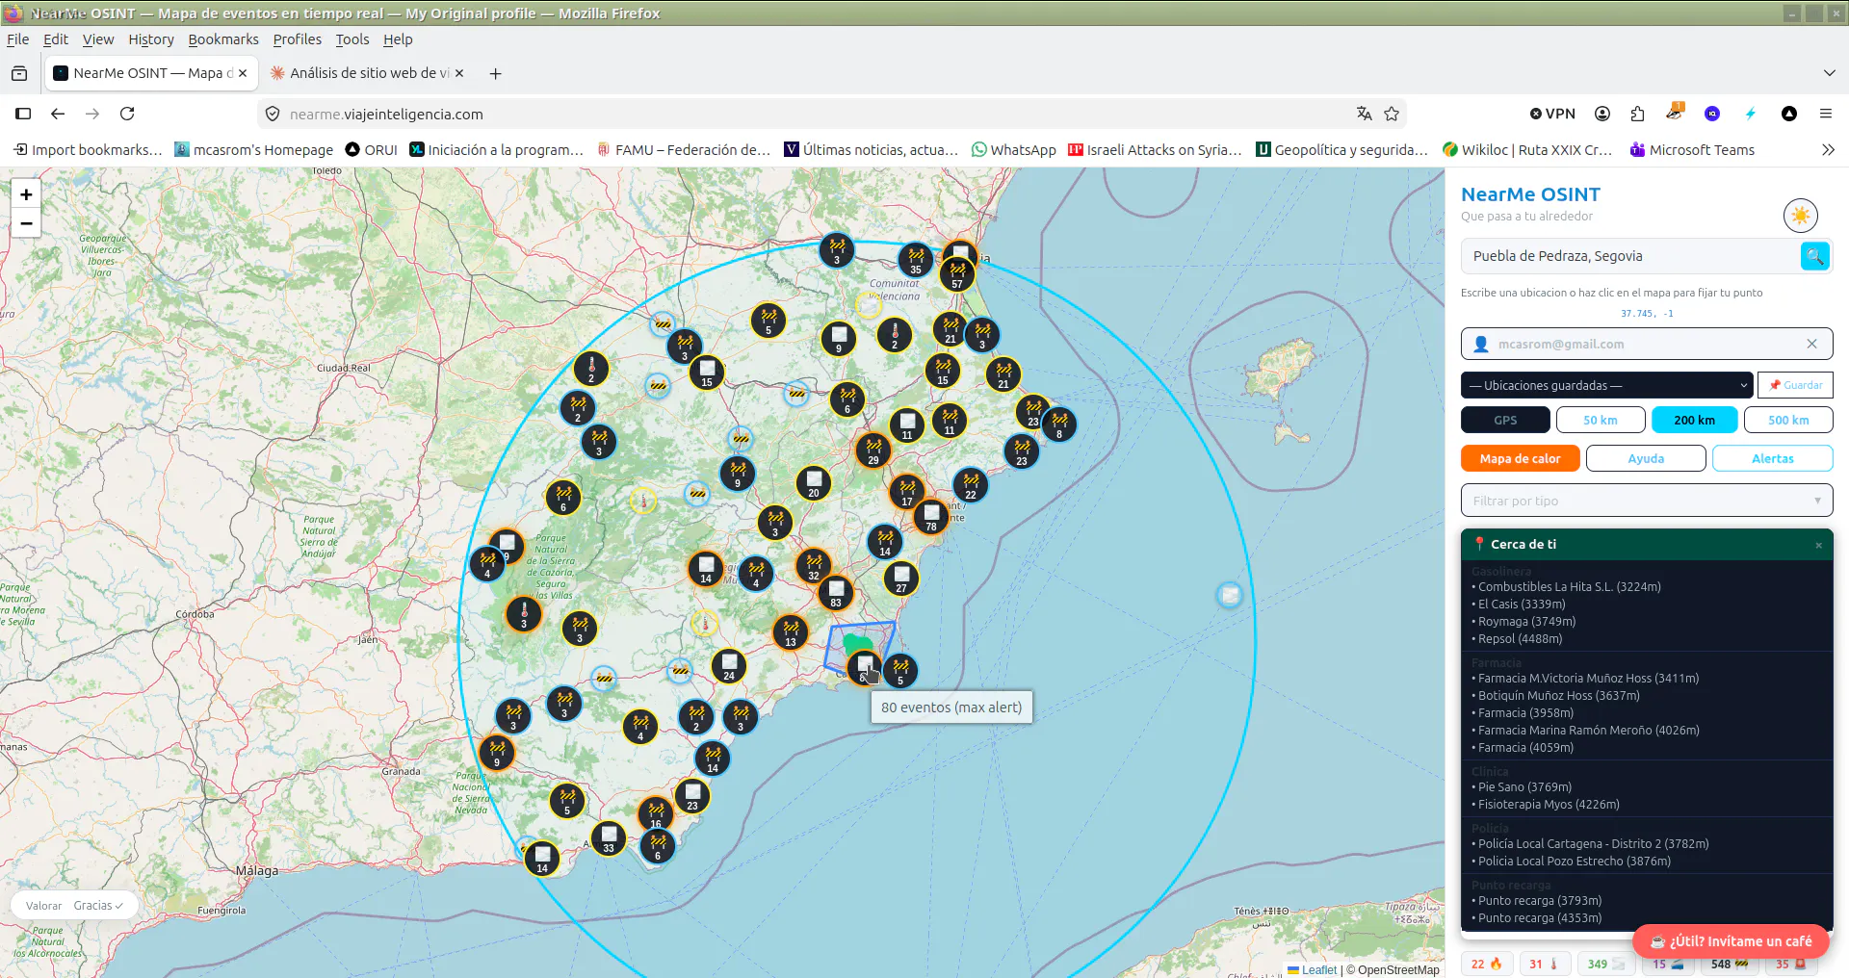The width and height of the screenshot is (1849, 978).
Task: Click the translate page icon in address bar
Action: pos(1364,114)
